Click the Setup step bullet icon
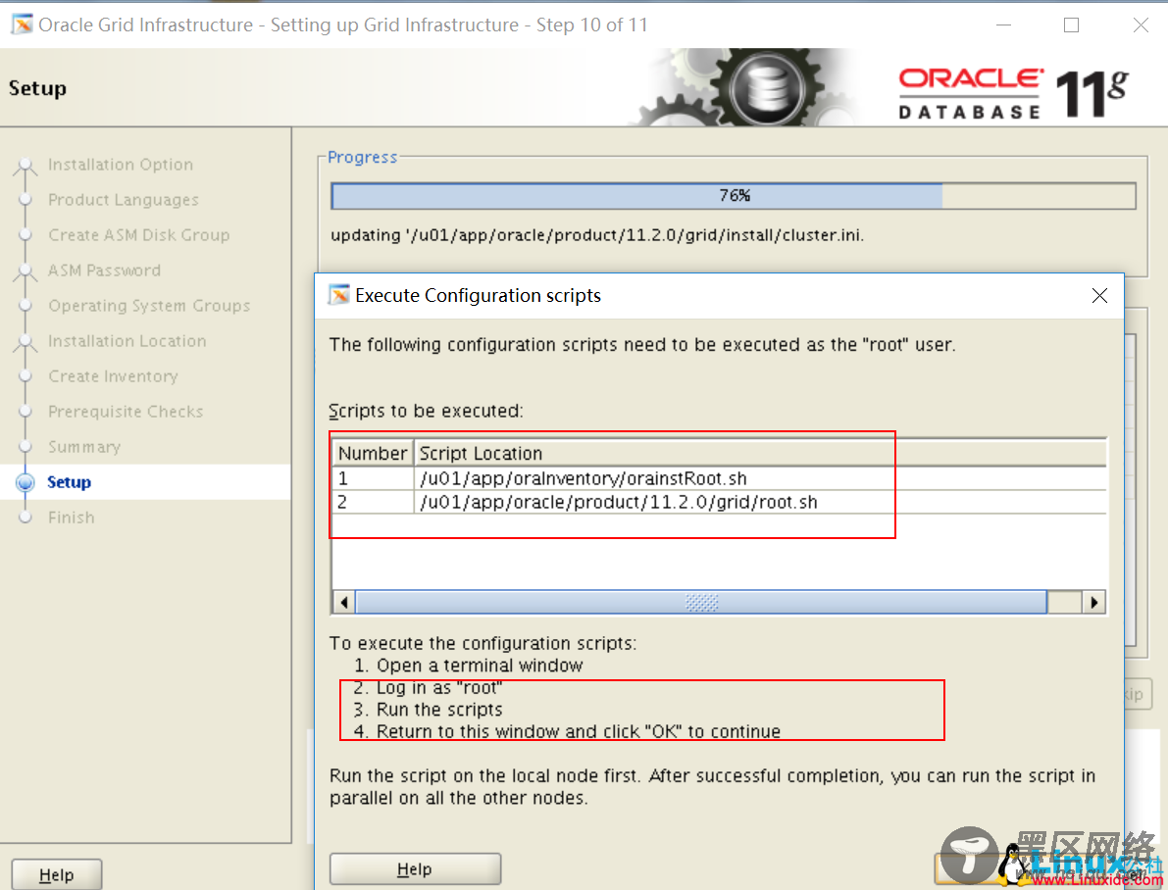1168x890 pixels. [25, 482]
